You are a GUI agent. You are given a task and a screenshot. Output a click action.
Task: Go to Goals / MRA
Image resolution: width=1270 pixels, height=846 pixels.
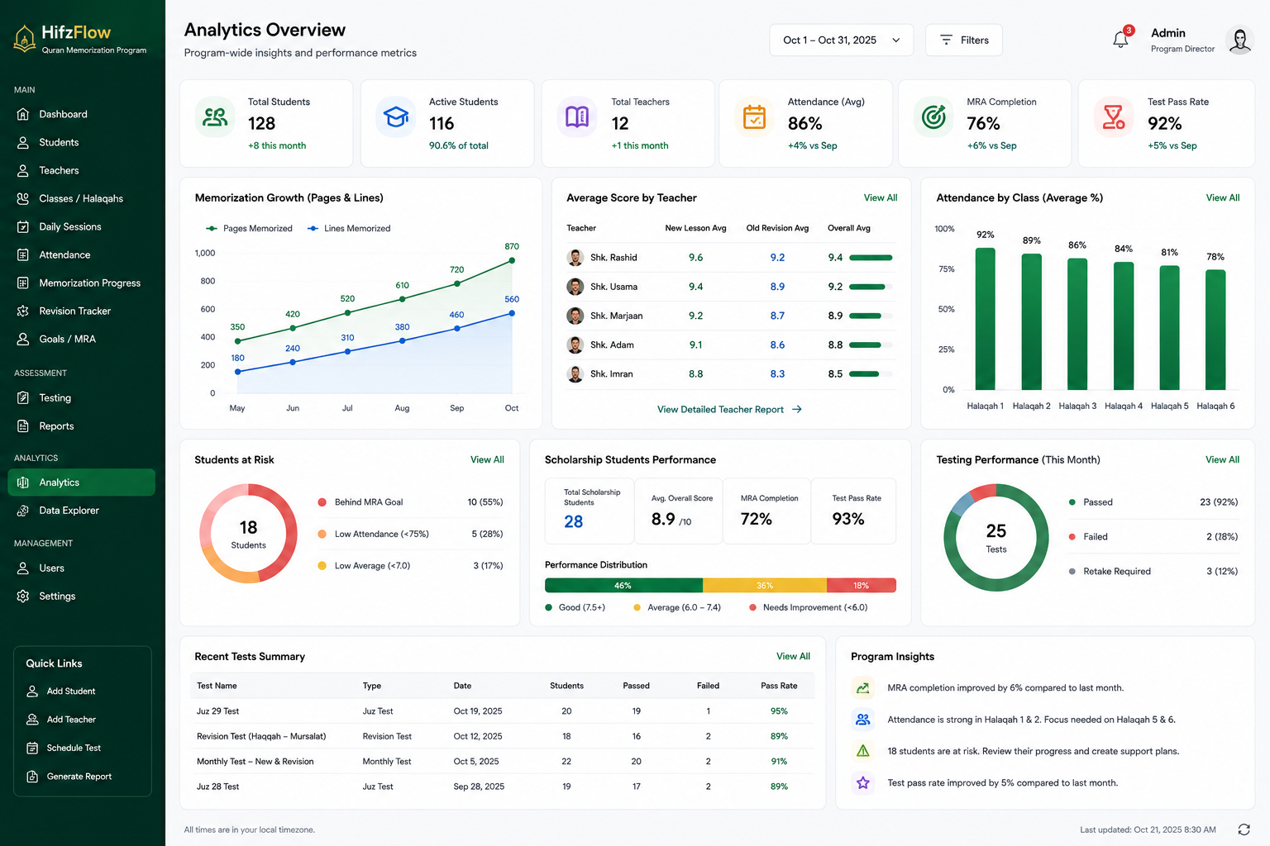coord(81,339)
